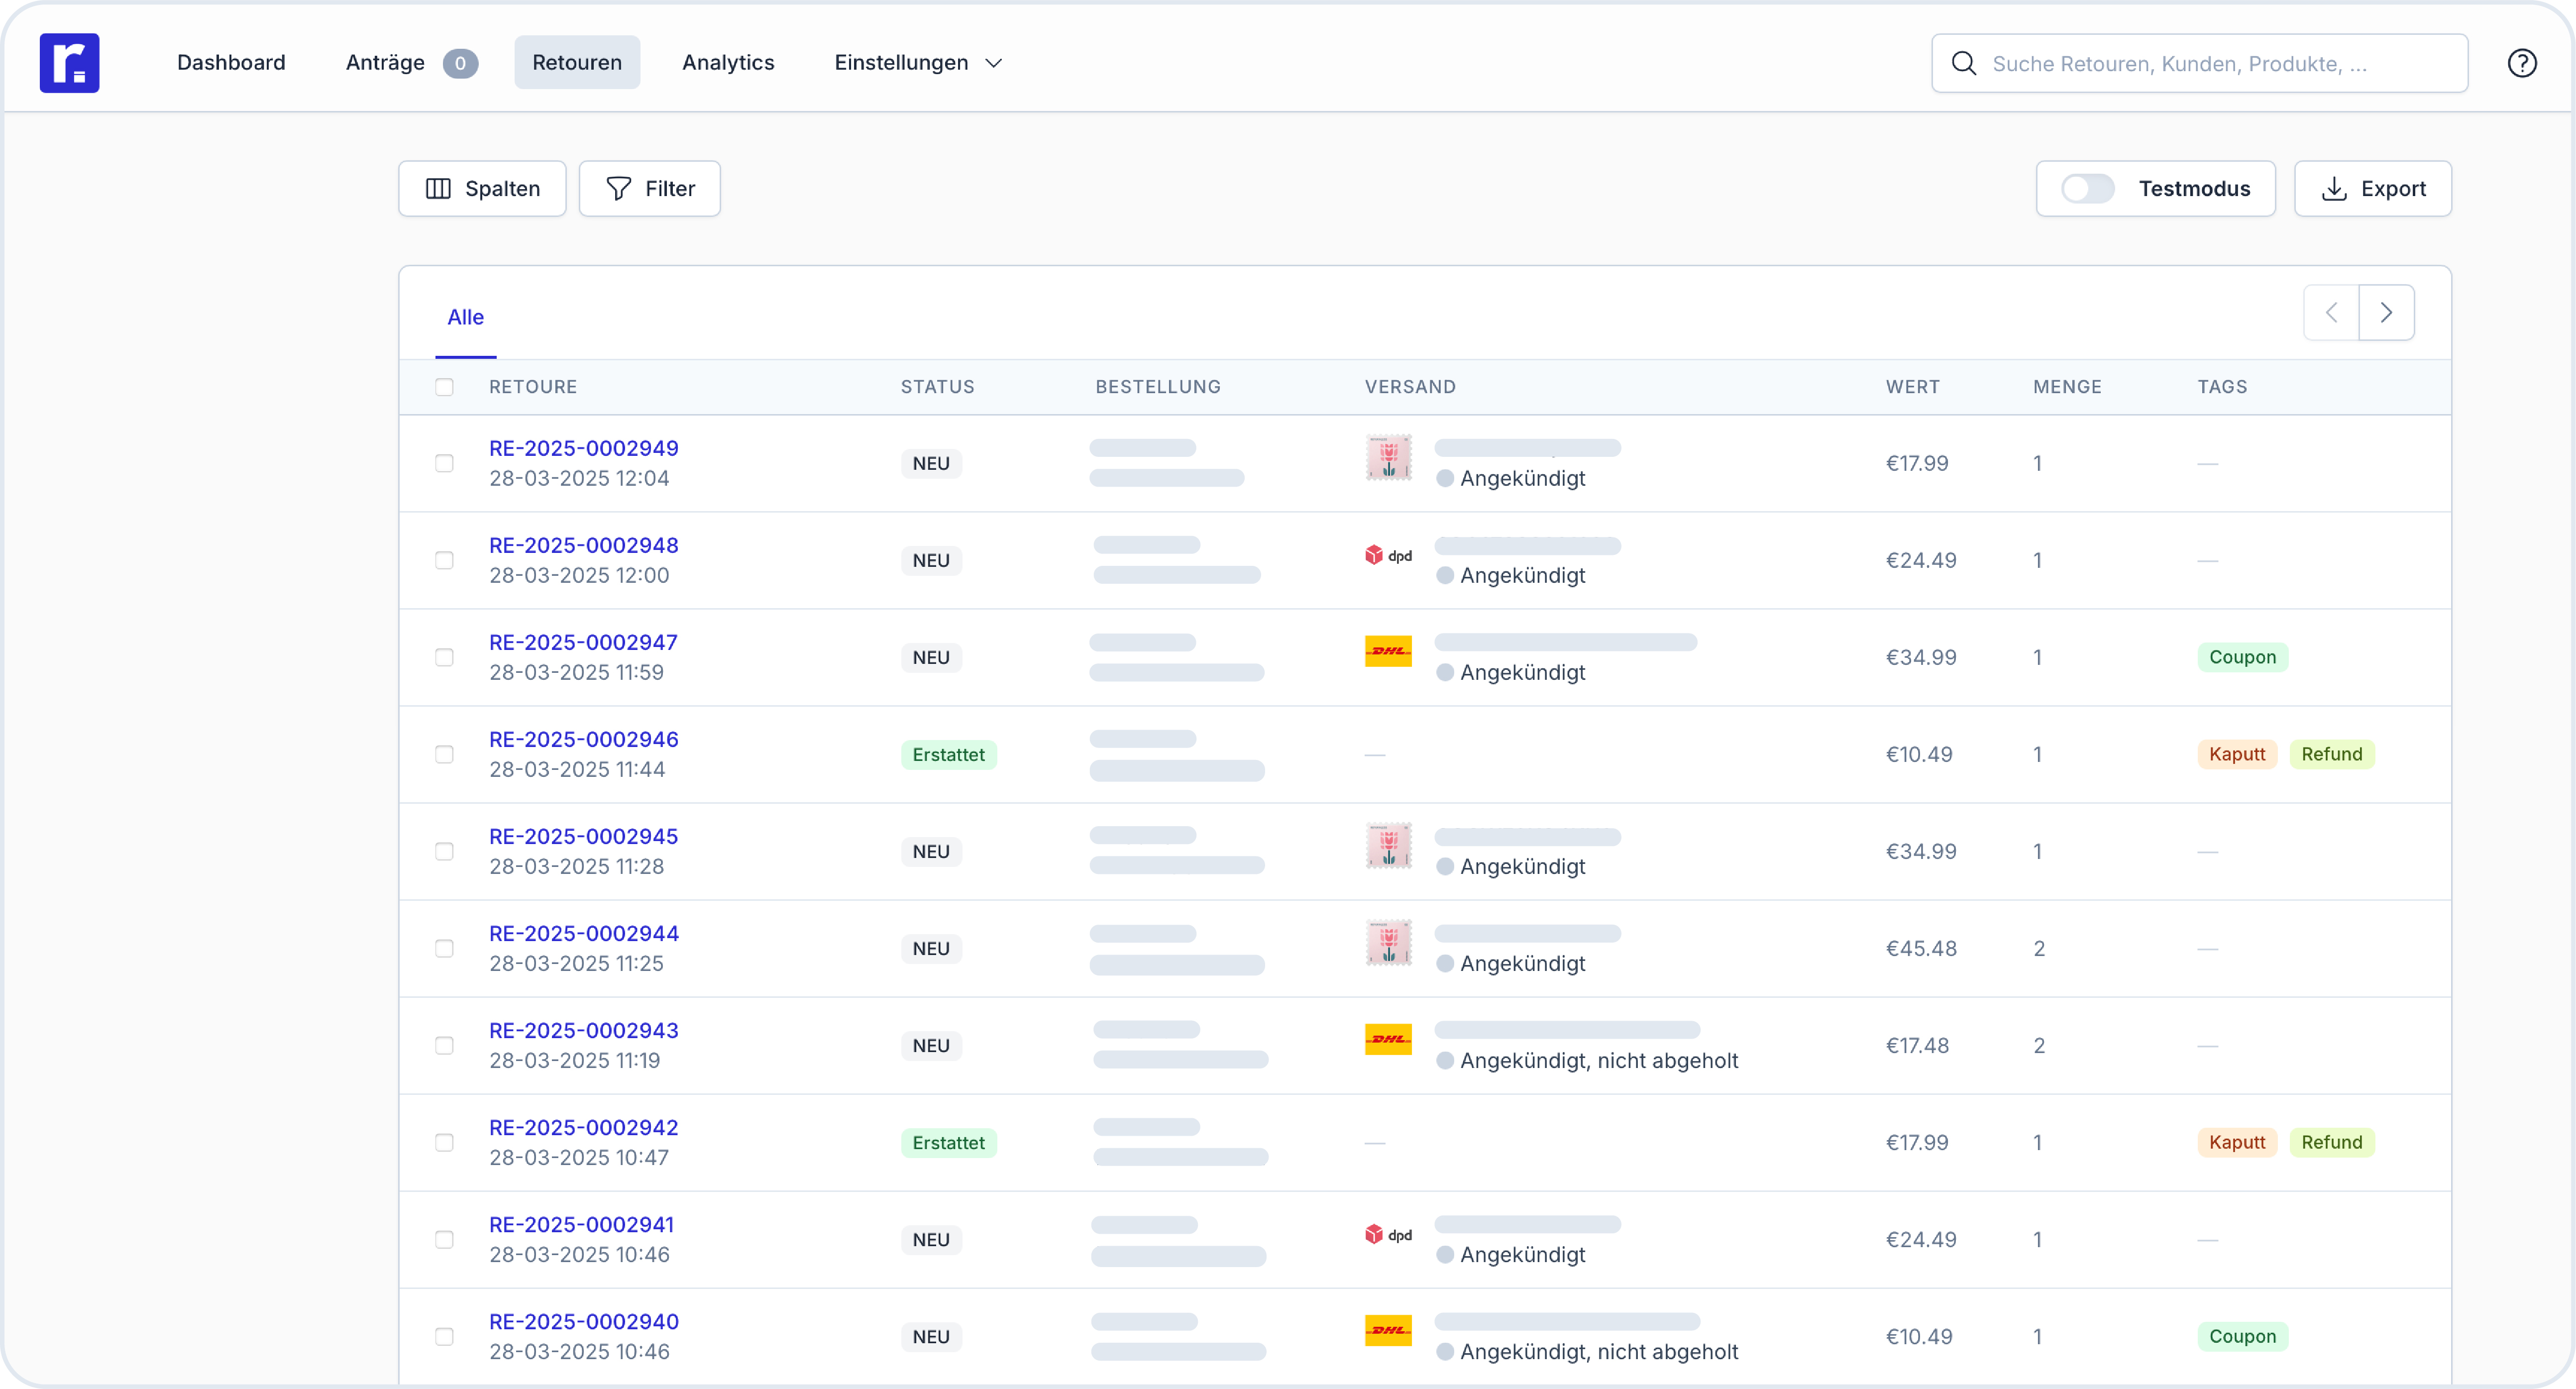Screen dimensions: 2576x1389
Task: Go to next page with right arrow
Action: coord(2386,313)
